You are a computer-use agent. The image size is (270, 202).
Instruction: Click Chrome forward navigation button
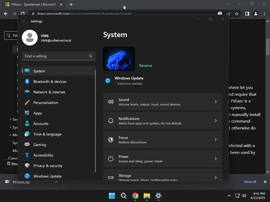14,14
